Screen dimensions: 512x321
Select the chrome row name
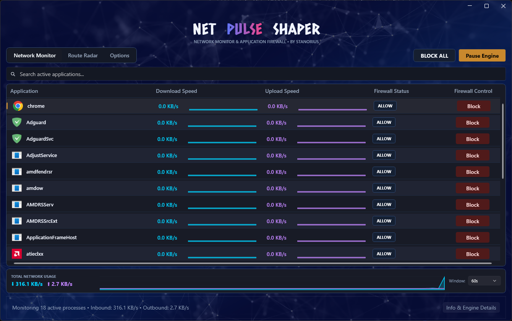pos(36,106)
